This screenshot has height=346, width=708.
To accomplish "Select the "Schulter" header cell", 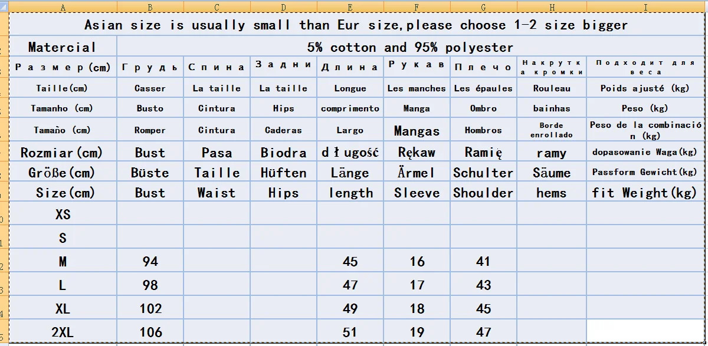I will pyautogui.click(x=483, y=173).
